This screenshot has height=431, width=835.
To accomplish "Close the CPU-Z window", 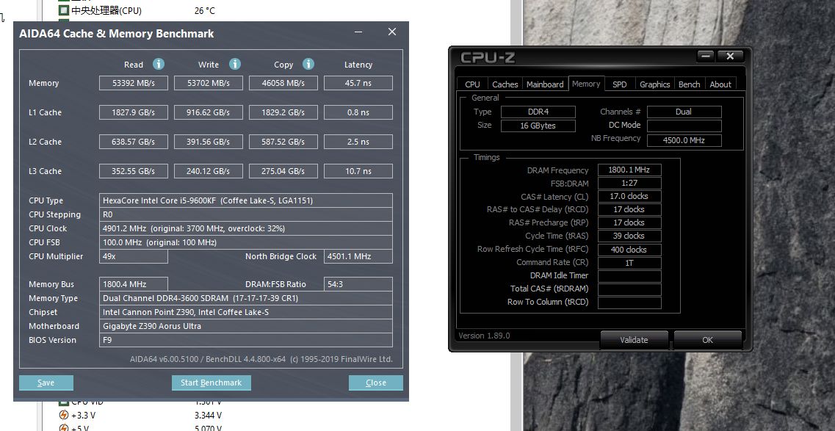I will pos(730,56).
